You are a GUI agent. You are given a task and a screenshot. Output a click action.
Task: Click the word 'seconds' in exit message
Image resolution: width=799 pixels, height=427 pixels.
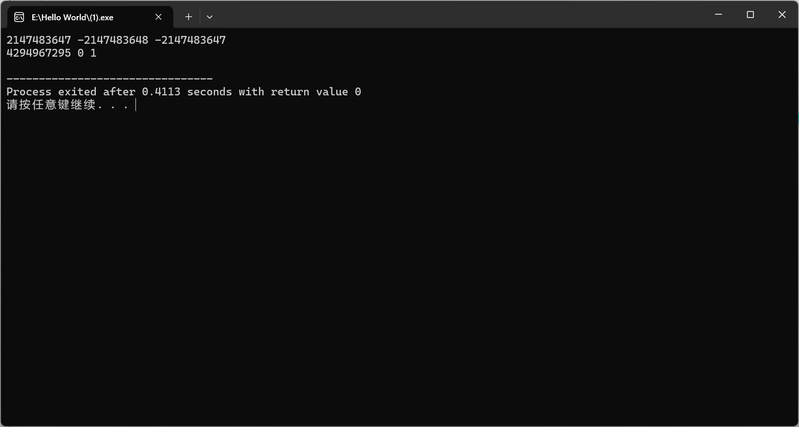pyautogui.click(x=210, y=92)
